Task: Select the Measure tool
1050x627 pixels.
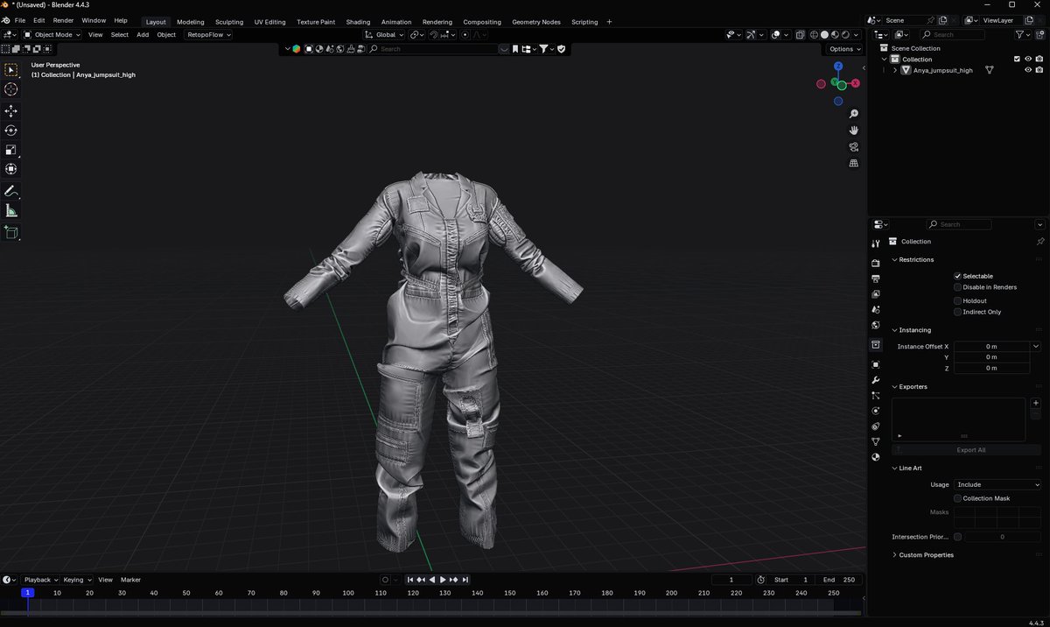Action: tap(10, 211)
